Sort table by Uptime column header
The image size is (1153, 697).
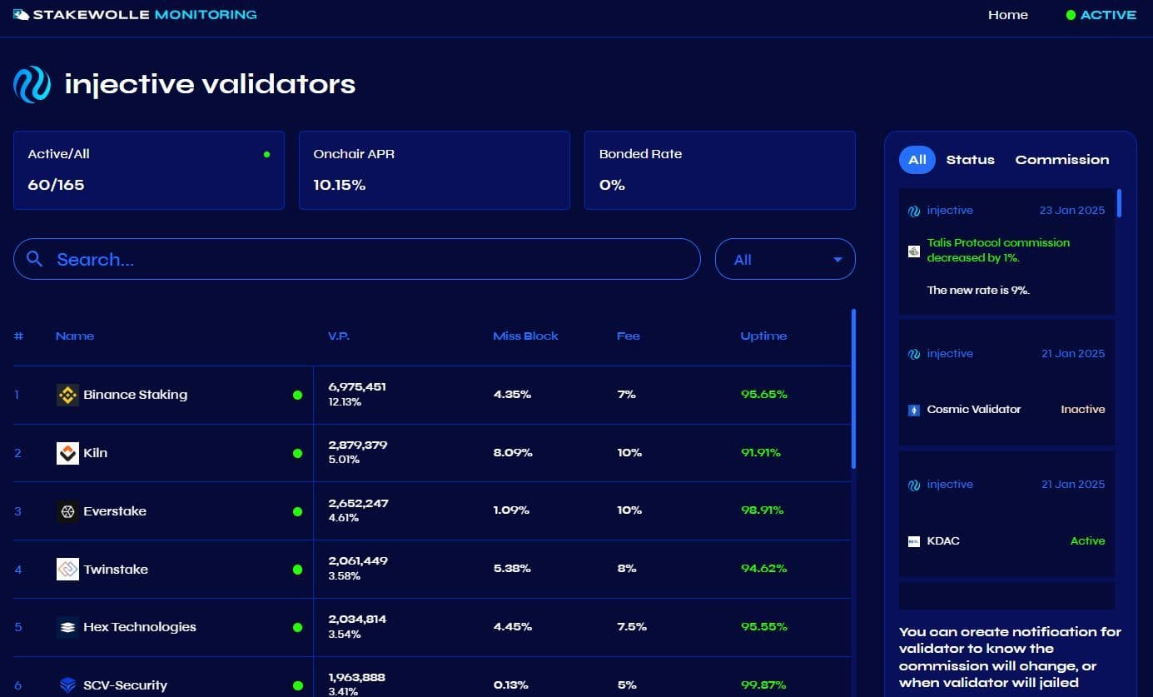[x=763, y=336]
